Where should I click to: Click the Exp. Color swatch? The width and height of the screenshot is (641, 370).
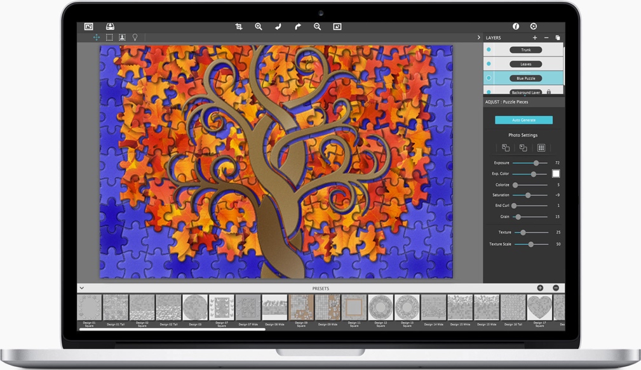[x=556, y=173]
